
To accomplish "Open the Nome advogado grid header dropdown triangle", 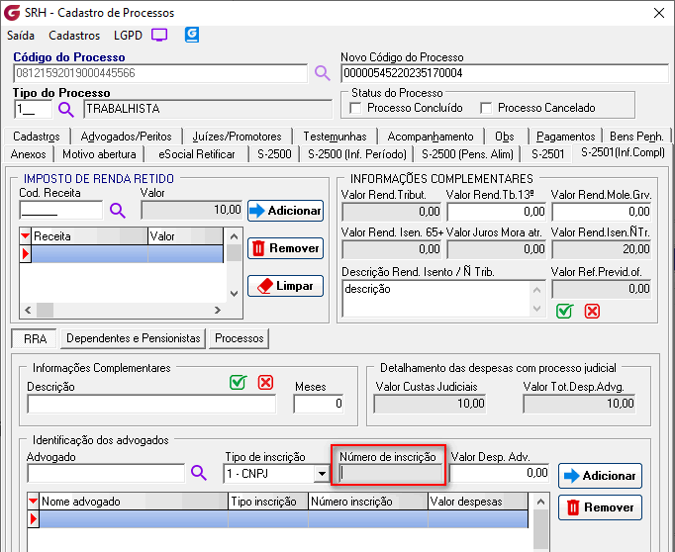I will click(34, 502).
